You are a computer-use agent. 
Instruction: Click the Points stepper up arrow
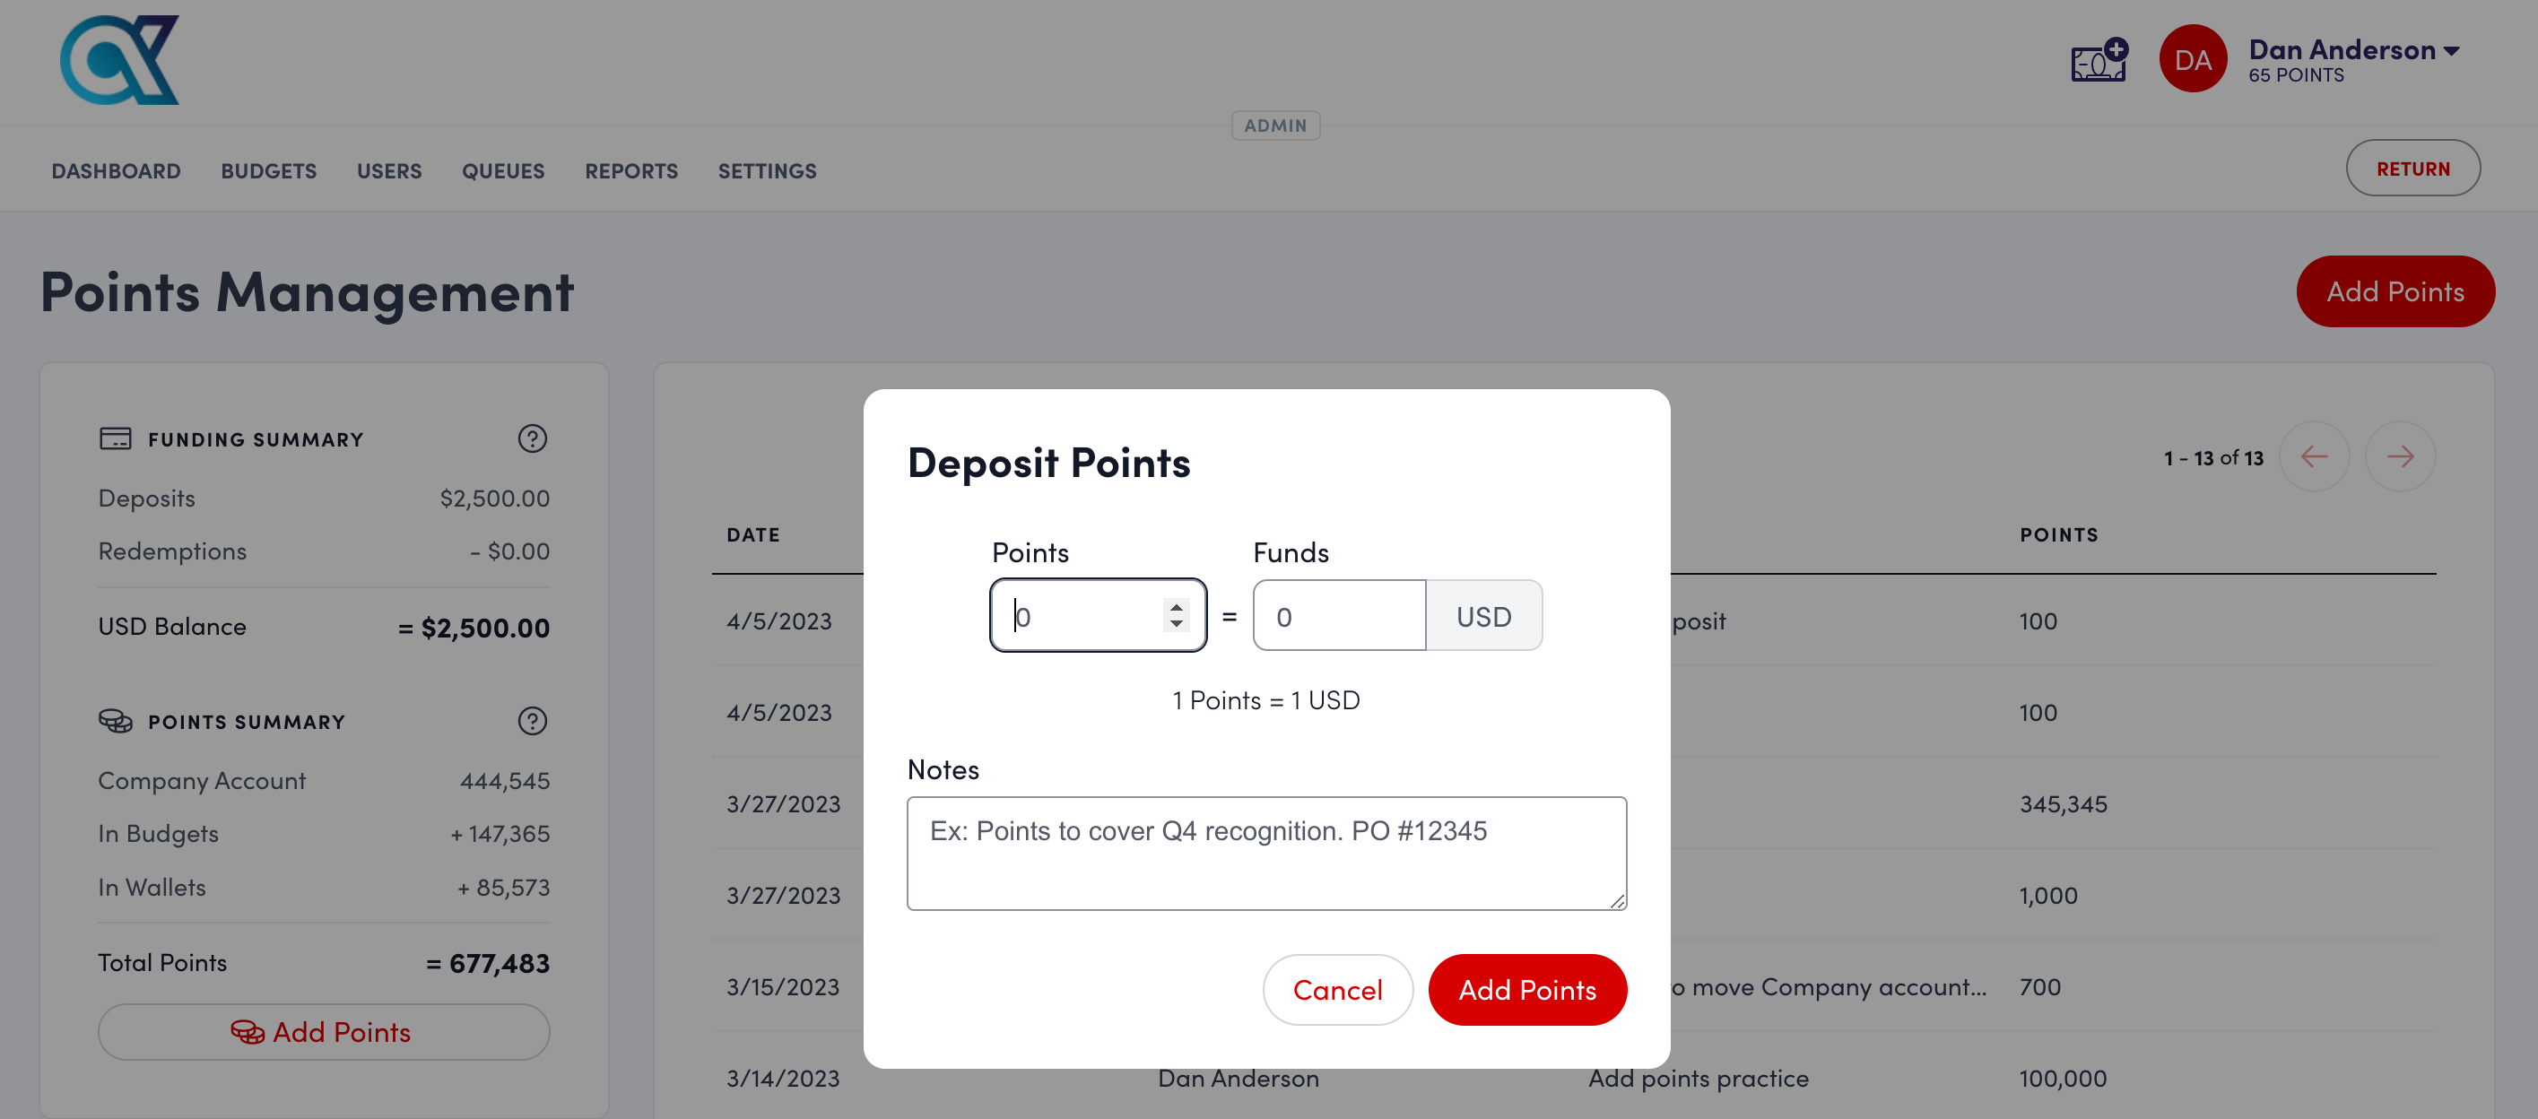pos(1177,606)
